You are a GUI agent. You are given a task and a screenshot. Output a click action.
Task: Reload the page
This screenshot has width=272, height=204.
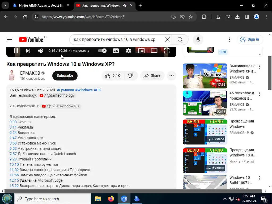[x=25, y=17]
